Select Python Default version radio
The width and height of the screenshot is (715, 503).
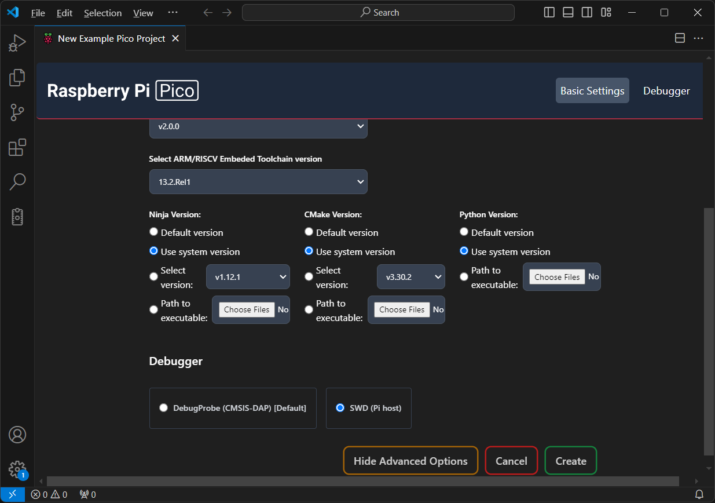(x=464, y=232)
